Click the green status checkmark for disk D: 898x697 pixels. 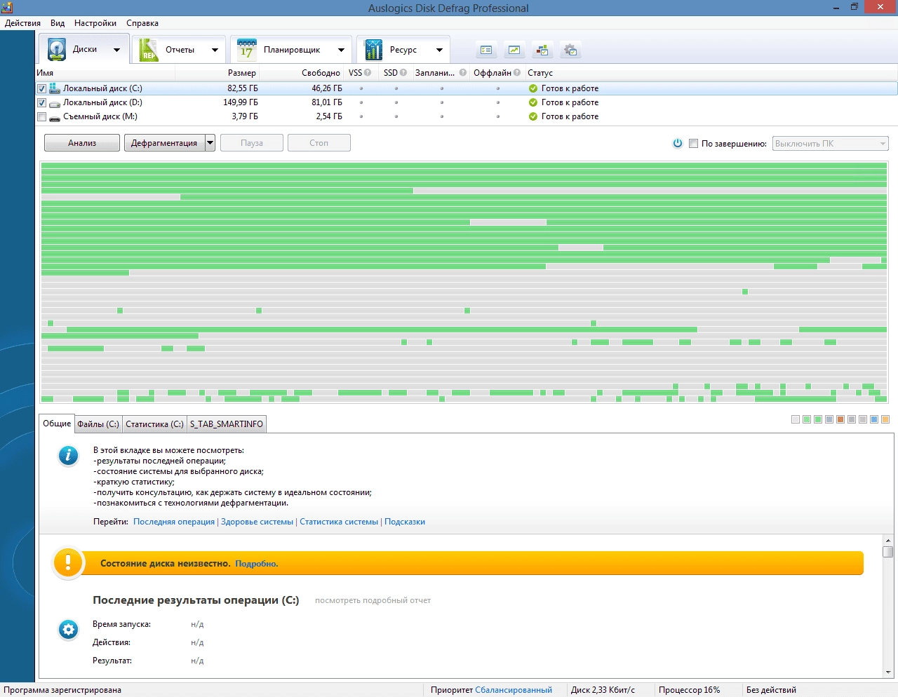[x=533, y=102]
